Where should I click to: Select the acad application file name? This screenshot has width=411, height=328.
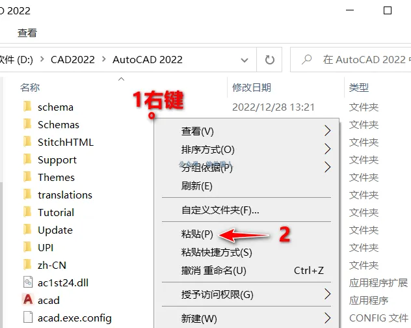coord(49,301)
